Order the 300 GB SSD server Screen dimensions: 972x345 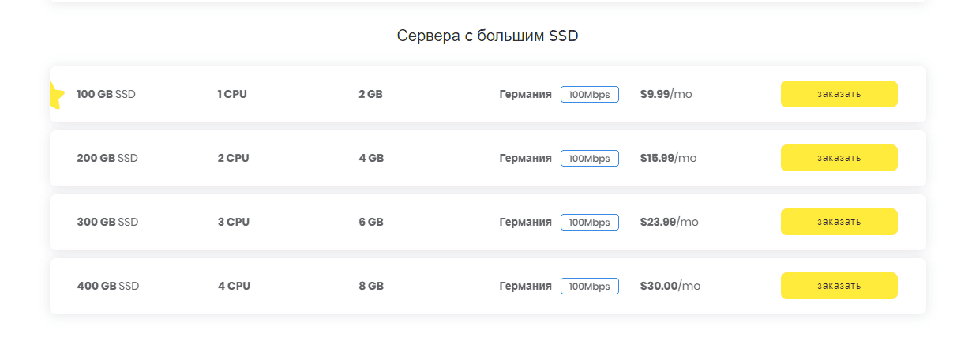(x=839, y=222)
